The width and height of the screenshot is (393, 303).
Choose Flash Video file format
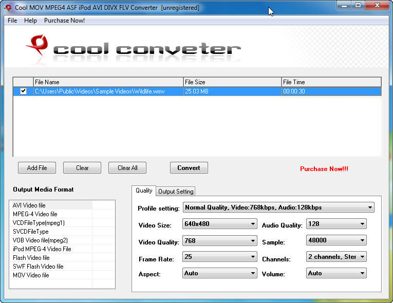[31, 258]
